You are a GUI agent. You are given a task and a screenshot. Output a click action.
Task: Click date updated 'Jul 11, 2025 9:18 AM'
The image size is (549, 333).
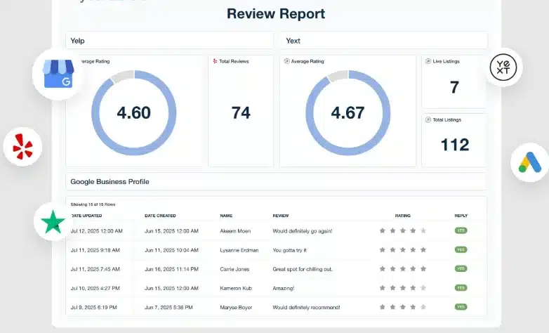pyautogui.click(x=95, y=250)
